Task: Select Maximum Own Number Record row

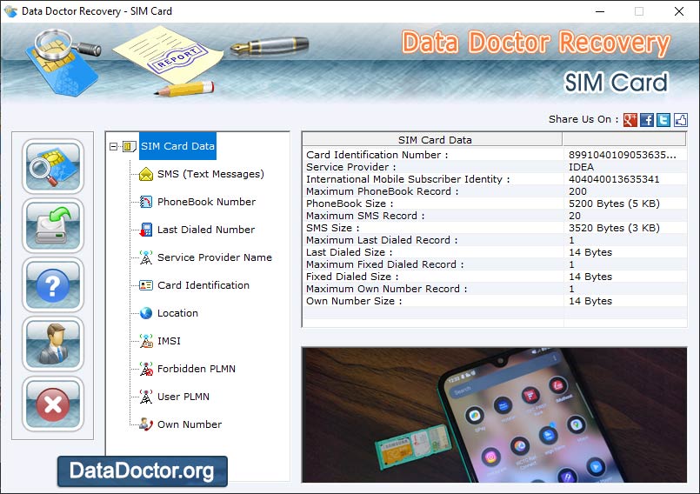Action: pos(494,289)
